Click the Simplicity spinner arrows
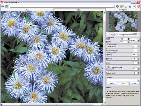 pyautogui.click(x=138, y=55)
